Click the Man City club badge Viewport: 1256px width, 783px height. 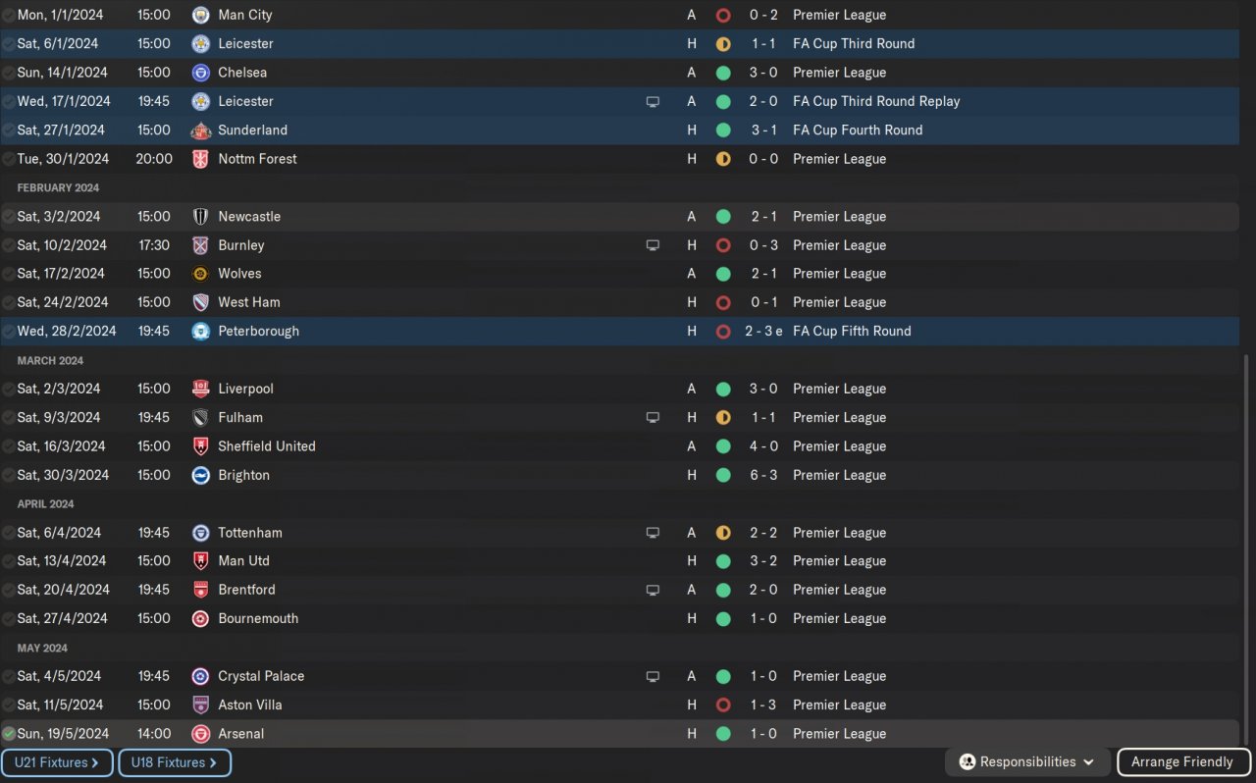click(x=200, y=15)
